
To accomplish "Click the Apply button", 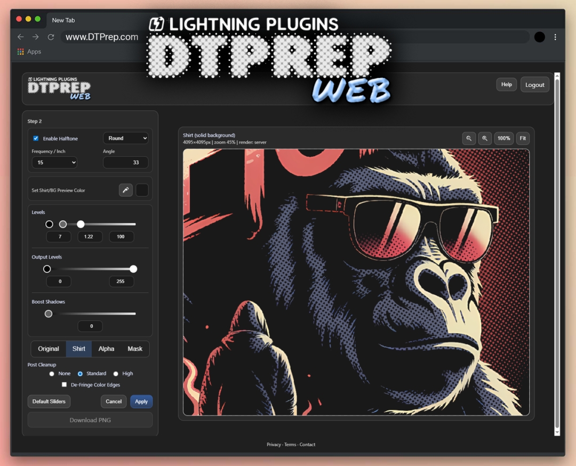I will tap(141, 401).
